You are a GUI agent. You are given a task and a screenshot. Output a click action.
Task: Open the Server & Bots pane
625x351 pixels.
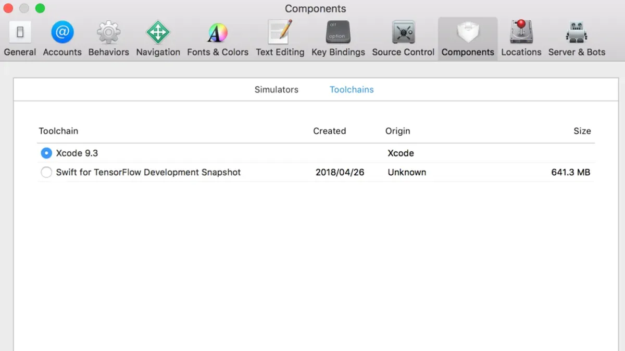point(577,39)
